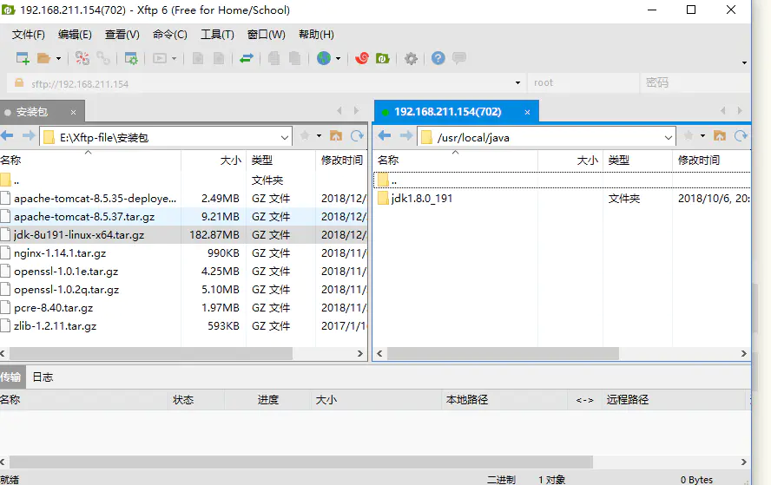Open the 窗口(W) menu
This screenshot has height=485, width=771.
pos(266,35)
